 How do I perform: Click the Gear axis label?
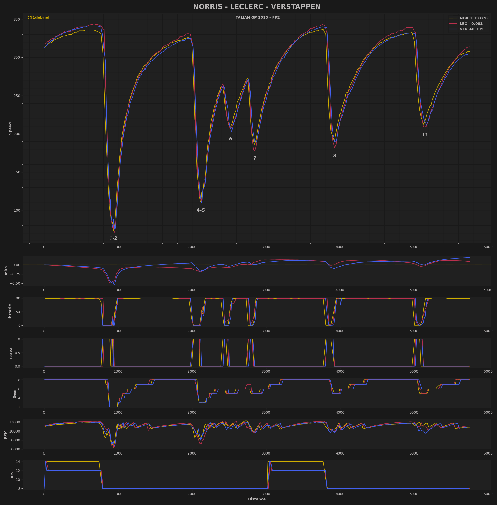click(x=14, y=393)
